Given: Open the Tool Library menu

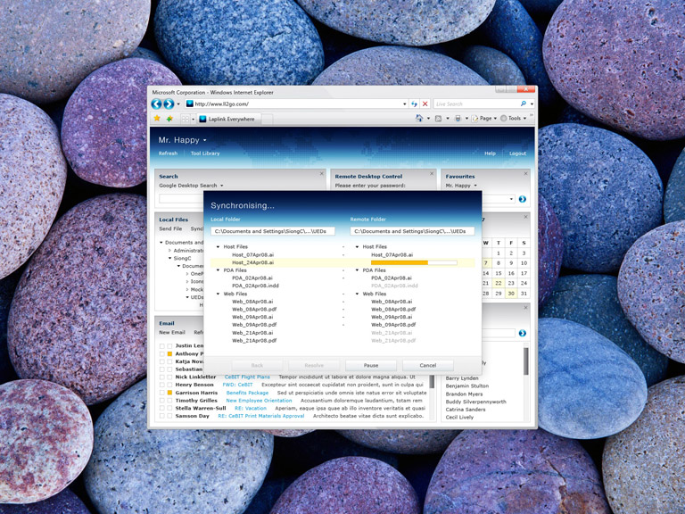Looking at the screenshot, I should pyautogui.click(x=204, y=153).
